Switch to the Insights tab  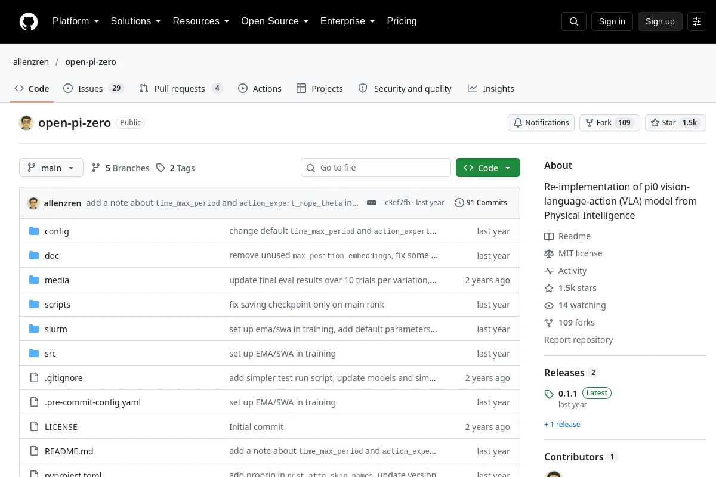[x=490, y=88]
